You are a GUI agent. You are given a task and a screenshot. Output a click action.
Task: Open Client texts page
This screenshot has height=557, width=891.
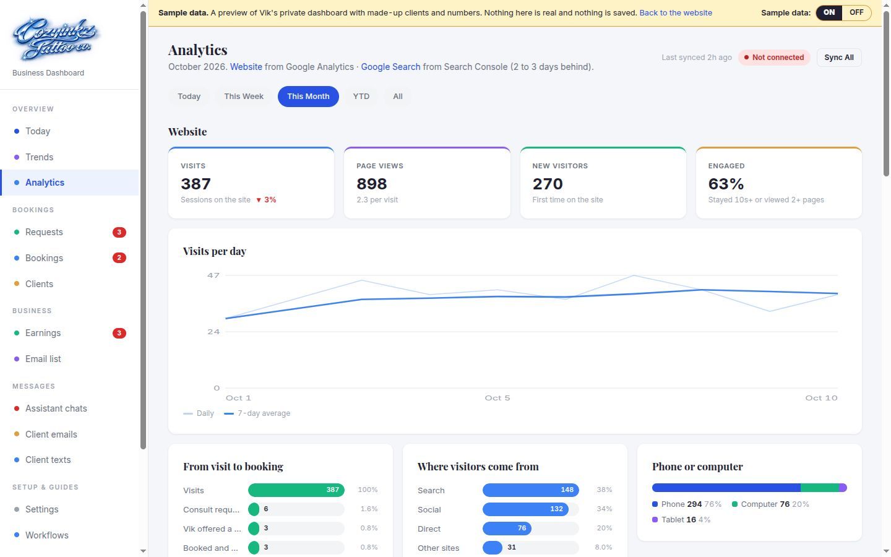(69, 460)
